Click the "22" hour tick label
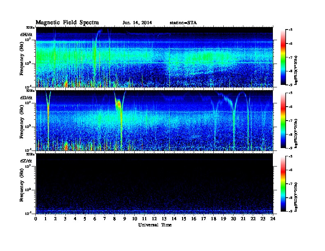Image resolution: width=325 pixels, height=251 pixels. click(x=253, y=219)
